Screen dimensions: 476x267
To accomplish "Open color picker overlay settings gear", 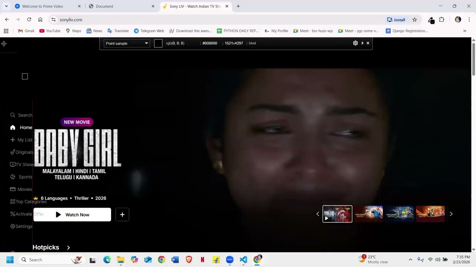I will pos(356,43).
